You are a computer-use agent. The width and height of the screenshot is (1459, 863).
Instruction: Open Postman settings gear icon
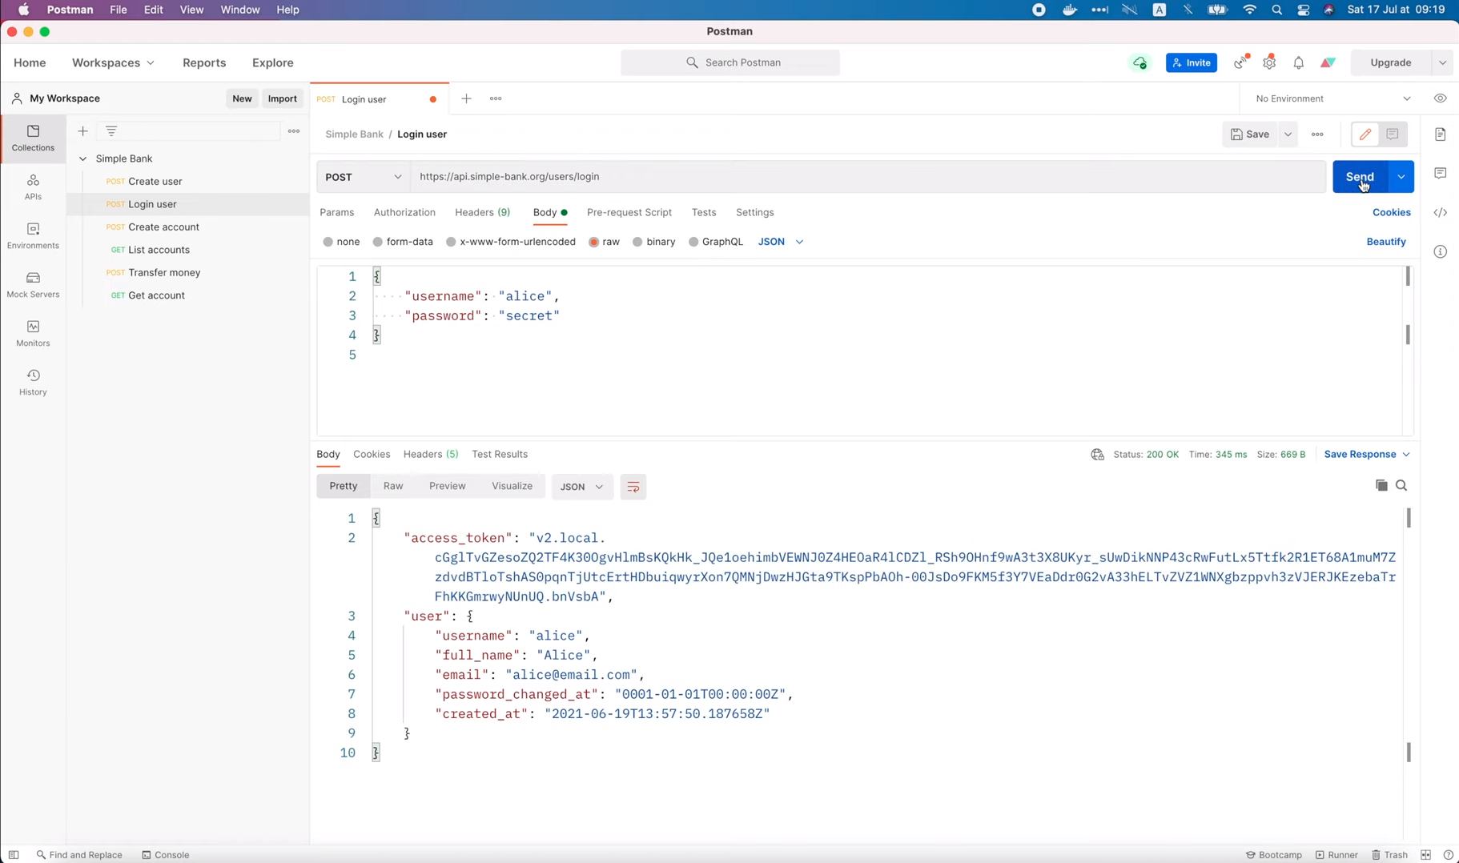coord(1269,62)
